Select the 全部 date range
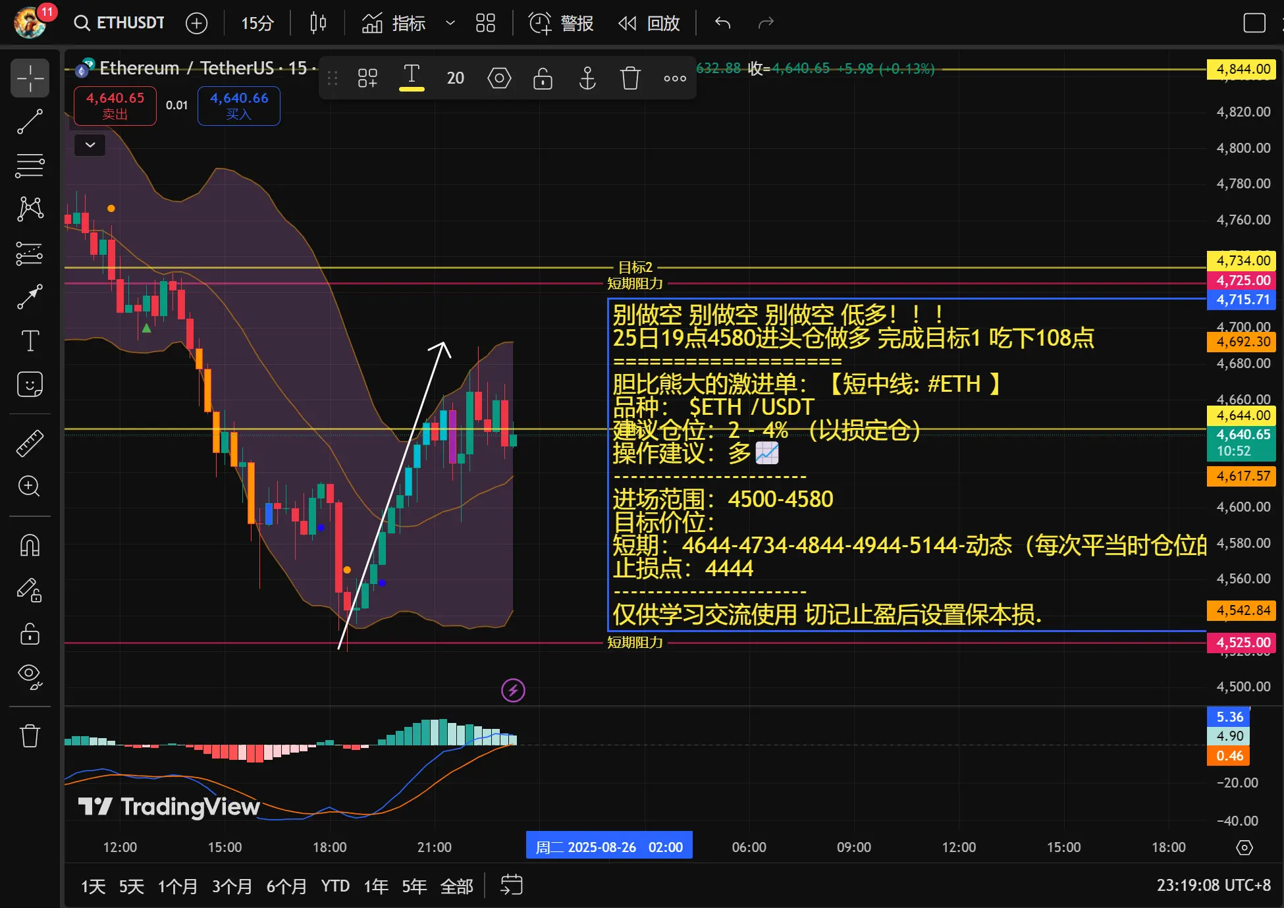 pyautogui.click(x=456, y=886)
